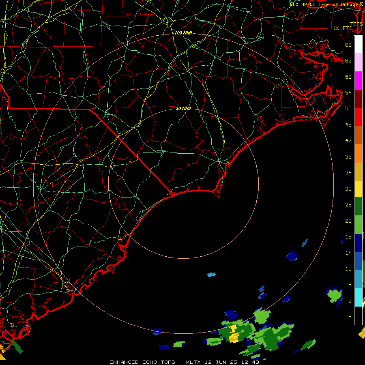The width and height of the screenshot is (365, 365).
Task: Click the bright yellow legend band
Action: point(358,189)
